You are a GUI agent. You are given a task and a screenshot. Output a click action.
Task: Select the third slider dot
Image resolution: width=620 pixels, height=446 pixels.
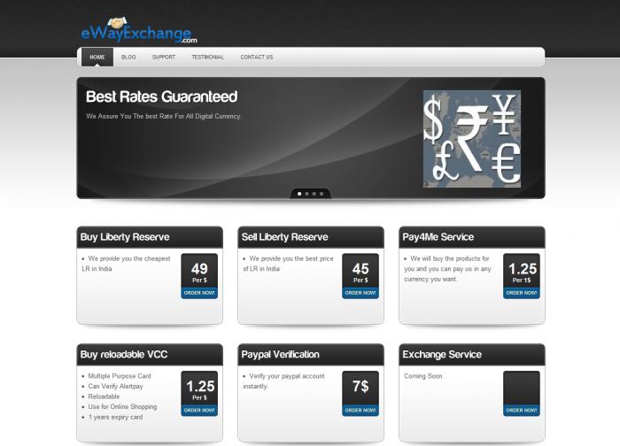(314, 194)
